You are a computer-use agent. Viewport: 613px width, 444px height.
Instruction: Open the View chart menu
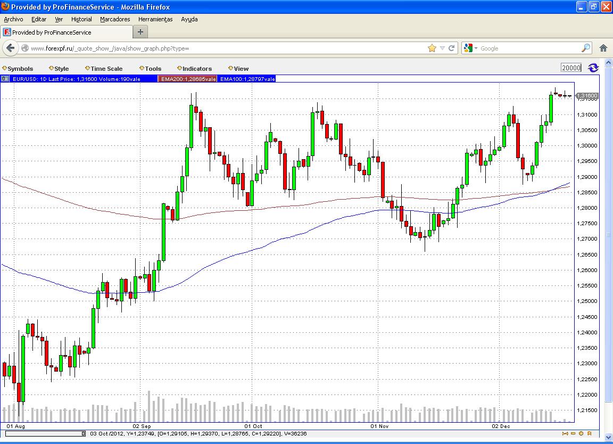click(238, 69)
